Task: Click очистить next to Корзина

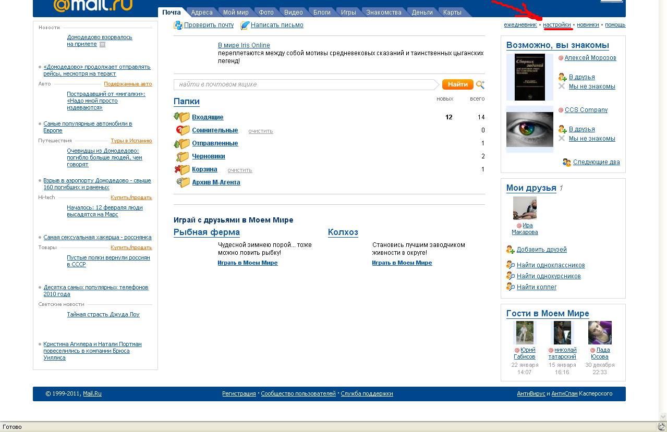Action: pyautogui.click(x=240, y=170)
